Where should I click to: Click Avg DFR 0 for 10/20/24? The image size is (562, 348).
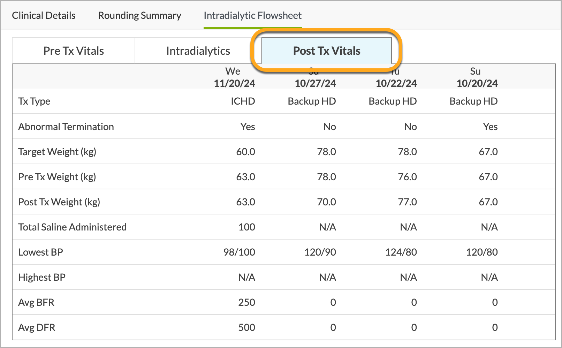pyautogui.click(x=495, y=327)
